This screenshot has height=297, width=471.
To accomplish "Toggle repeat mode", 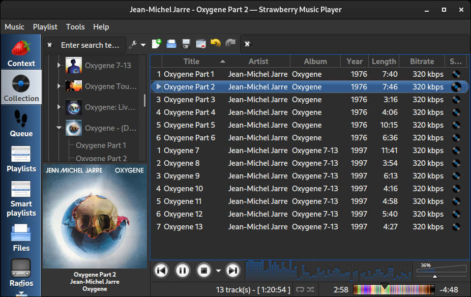I will tap(300, 289).
